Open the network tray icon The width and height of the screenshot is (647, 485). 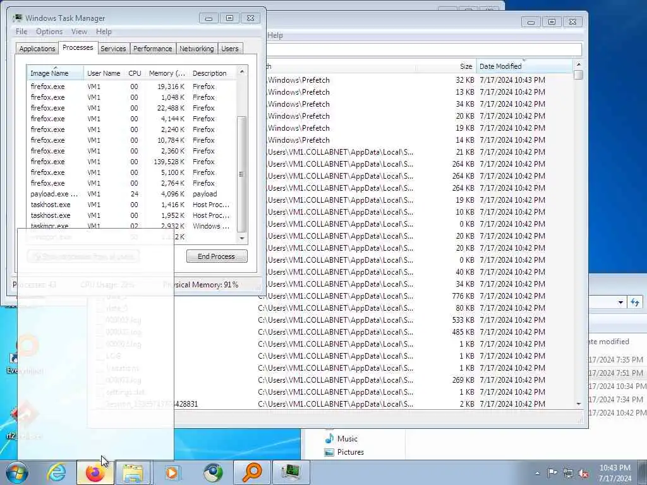[568, 473]
